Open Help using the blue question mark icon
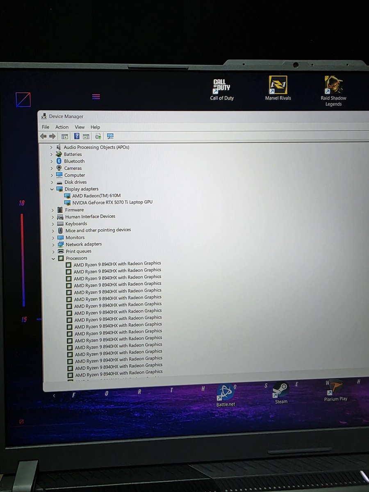 click(x=77, y=136)
